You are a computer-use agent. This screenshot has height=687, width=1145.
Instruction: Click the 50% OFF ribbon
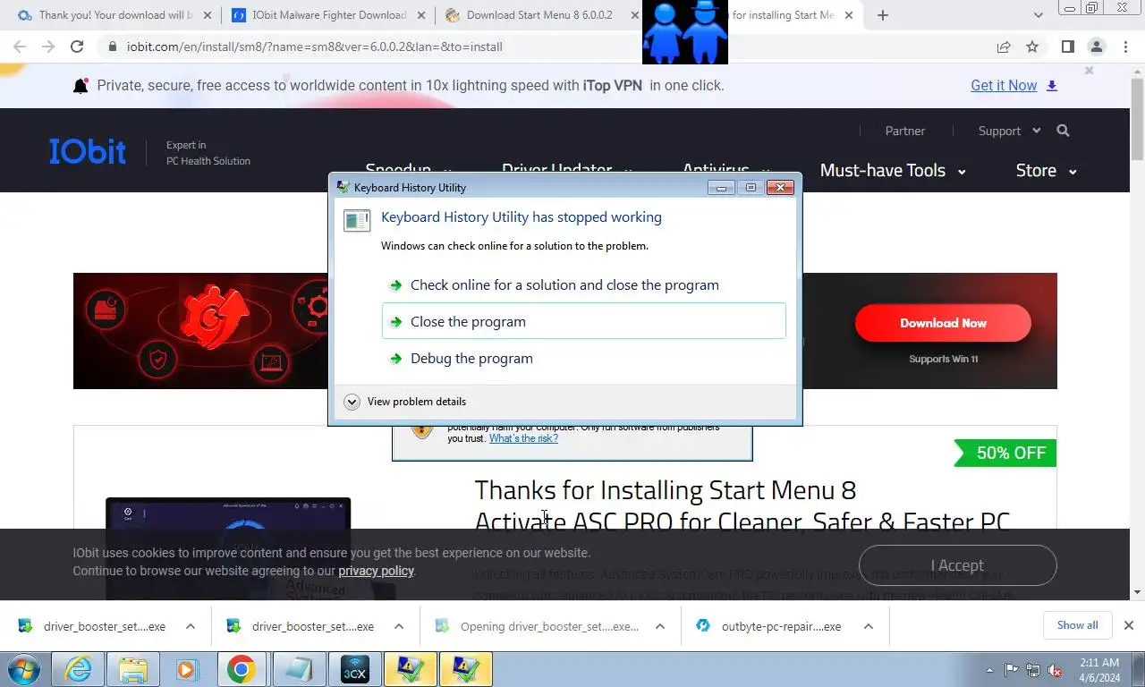pos(1005,453)
